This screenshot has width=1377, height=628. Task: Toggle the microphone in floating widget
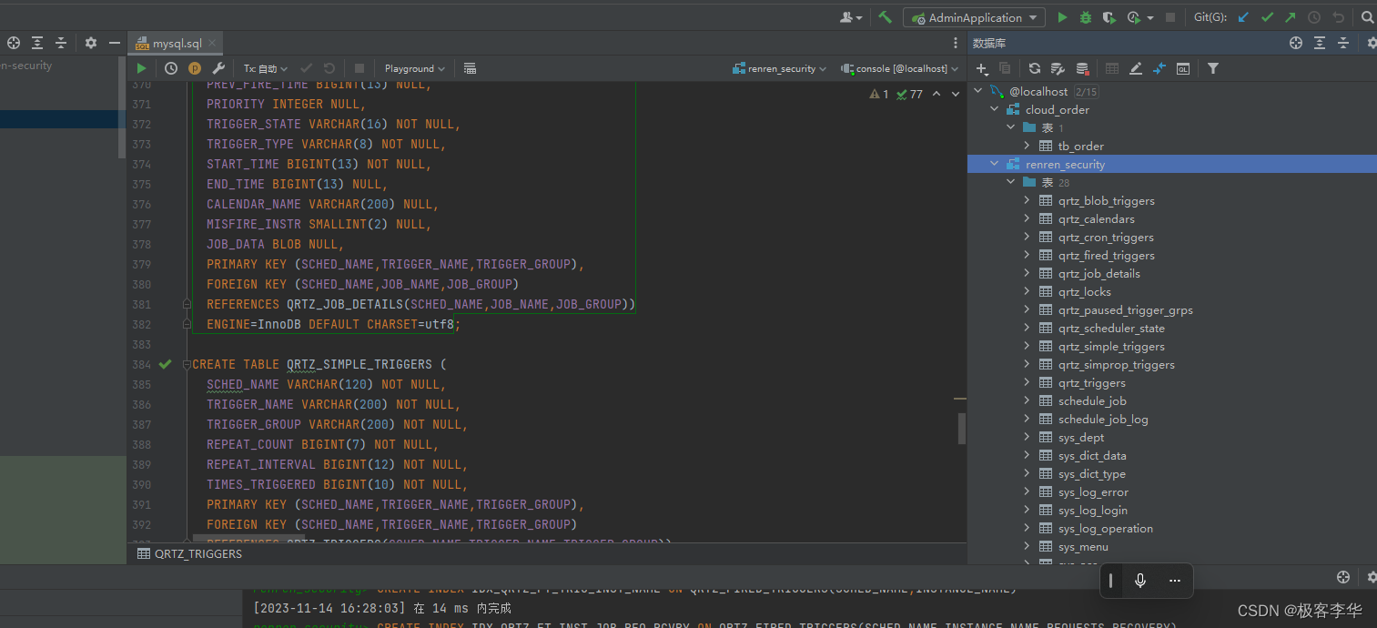(x=1139, y=581)
